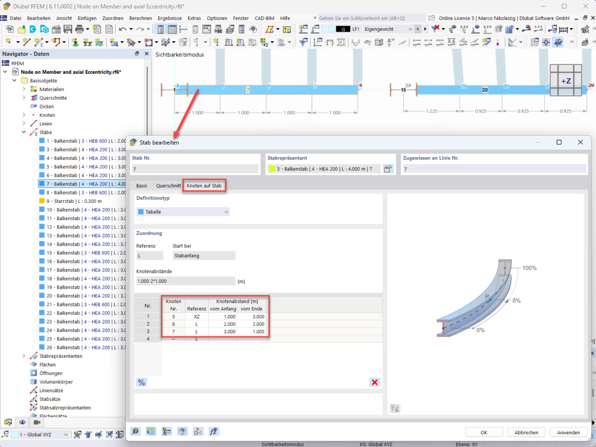Click the edit member representative icon
The image size is (596, 447).
point(388,169)
